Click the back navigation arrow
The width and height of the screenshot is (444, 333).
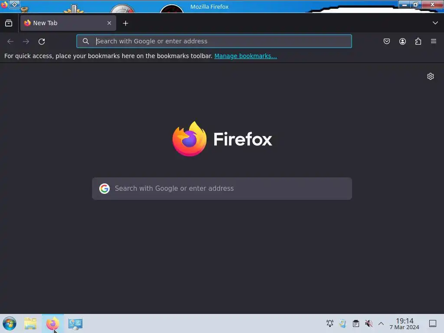[x=10, y=41]
